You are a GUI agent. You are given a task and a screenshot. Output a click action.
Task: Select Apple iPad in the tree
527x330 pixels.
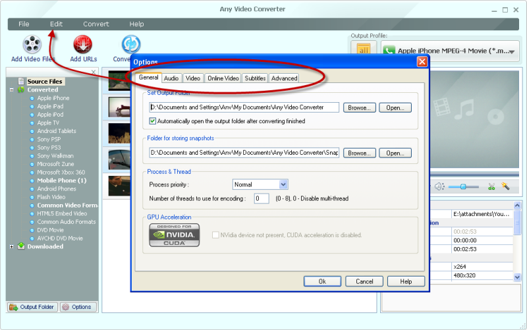coord(50,106)
